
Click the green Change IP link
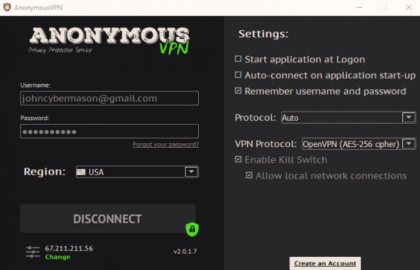tap(58, 257)
